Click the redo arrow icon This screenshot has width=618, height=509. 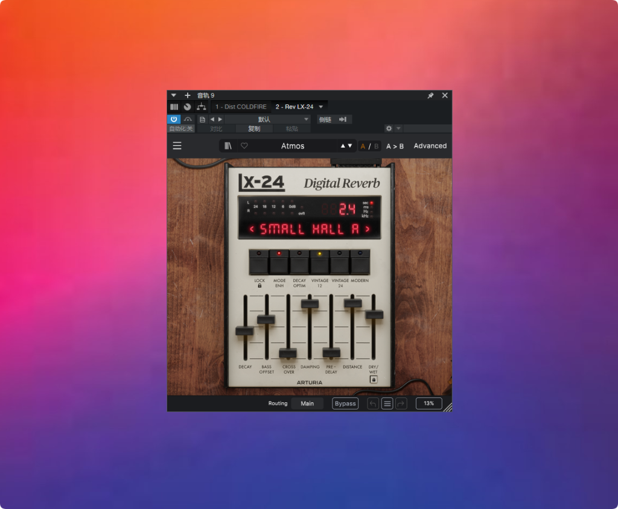401,403
